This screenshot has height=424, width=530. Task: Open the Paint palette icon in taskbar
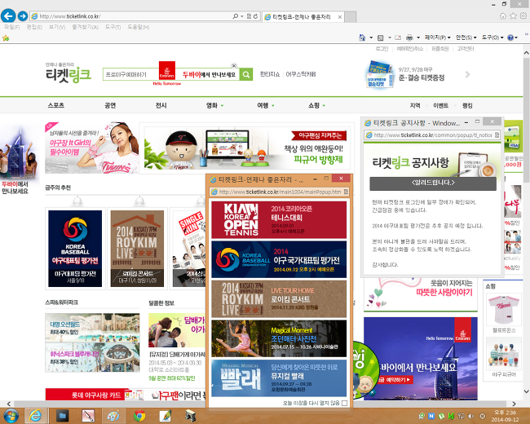[113, 416]
